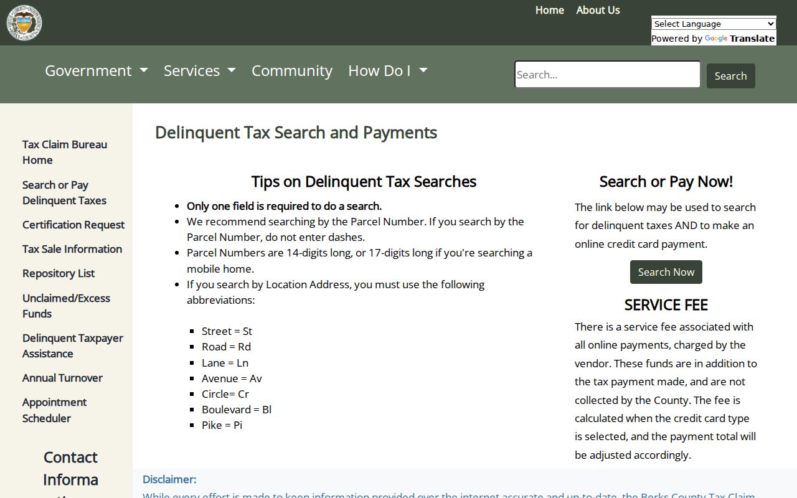Open Delinquent Taxpayer Assistance link
This screenshot has width=797, height=498.
tap(73, 345)
